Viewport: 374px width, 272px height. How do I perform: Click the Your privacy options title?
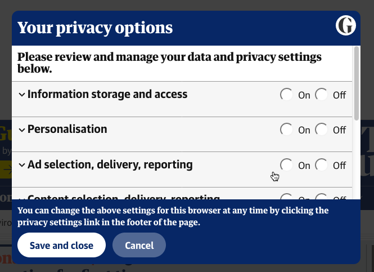[x=95, y=27]
